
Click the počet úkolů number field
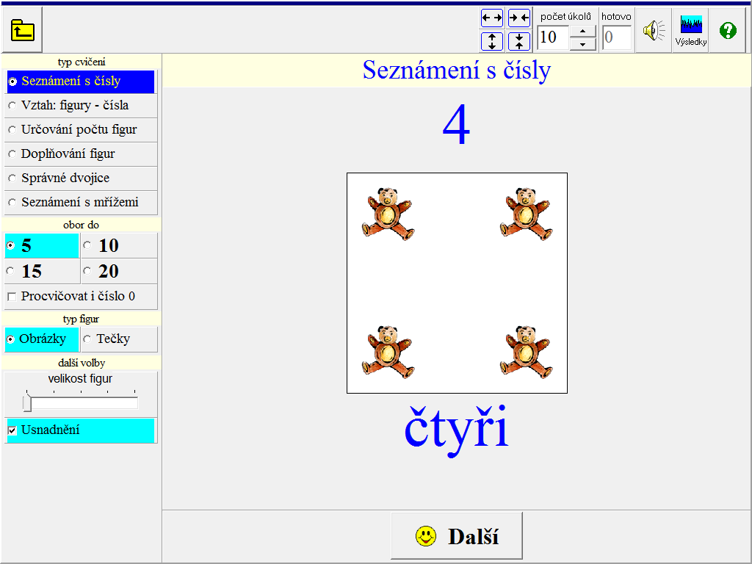553,37
